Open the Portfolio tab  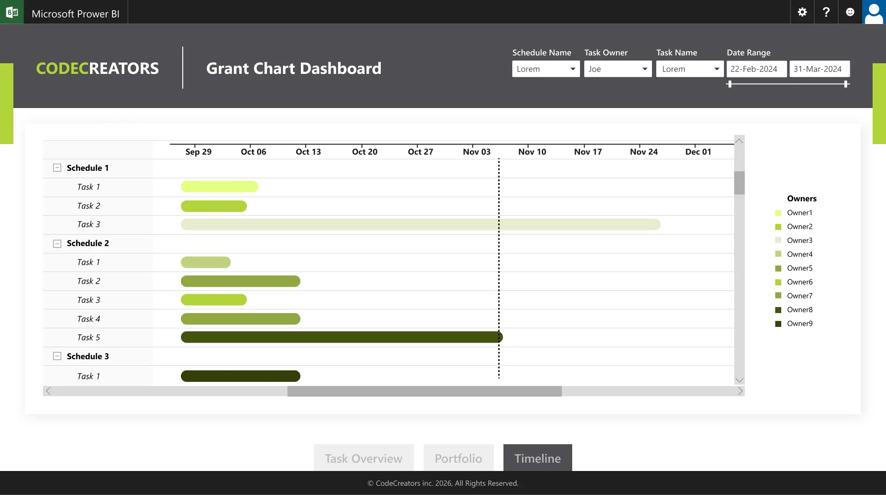(458, 458)
